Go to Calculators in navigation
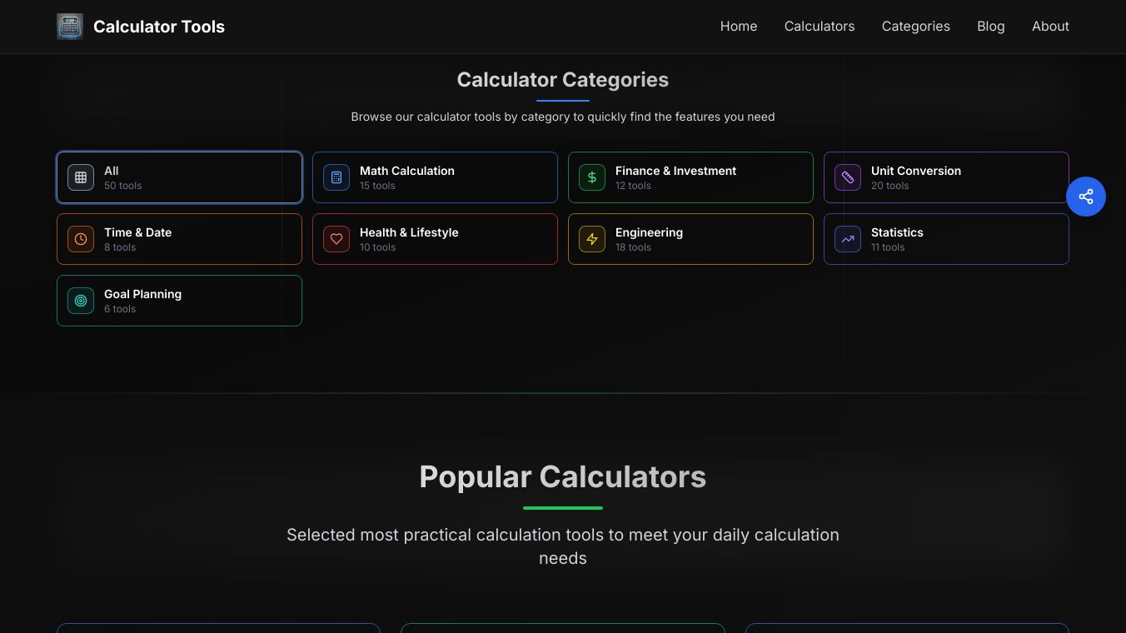 (x=820, y=27)
